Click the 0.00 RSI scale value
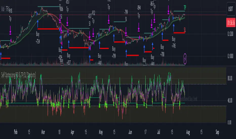Image resolution: width=236 pixels, height=139 pixels. point(229,123)
